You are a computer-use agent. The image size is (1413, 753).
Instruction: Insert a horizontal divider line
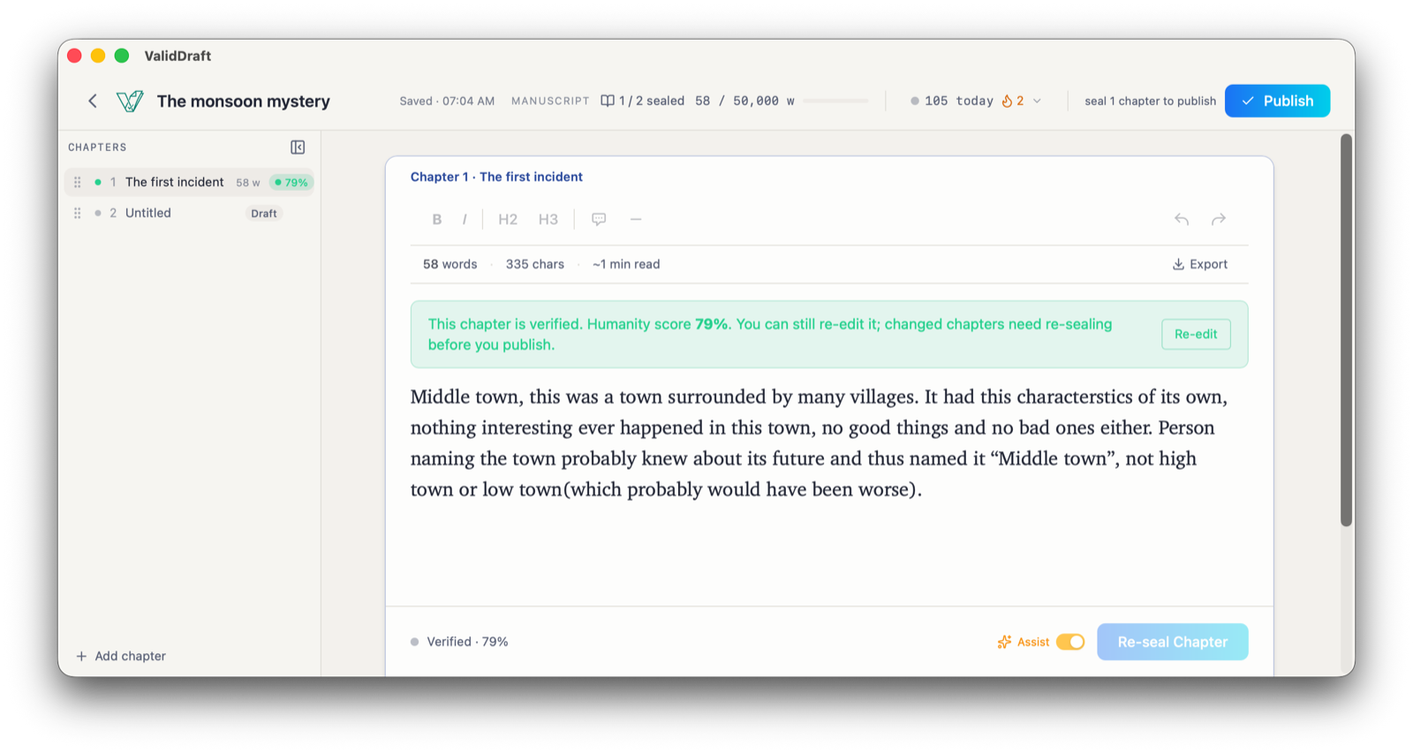[x=636, y=219]
